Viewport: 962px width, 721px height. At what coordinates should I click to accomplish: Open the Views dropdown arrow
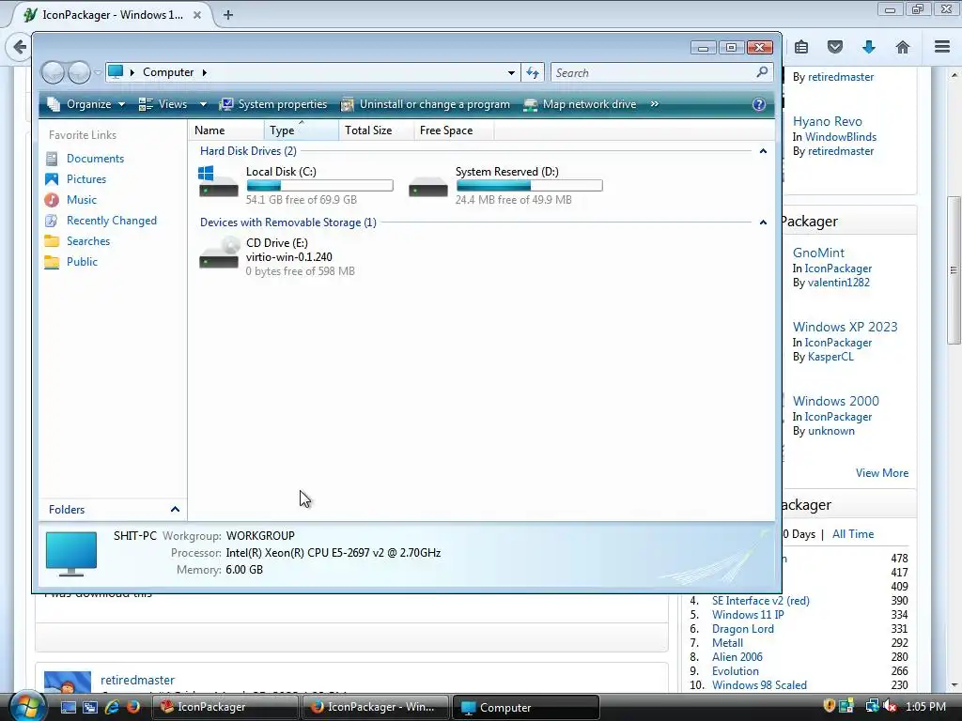(203, 104)
